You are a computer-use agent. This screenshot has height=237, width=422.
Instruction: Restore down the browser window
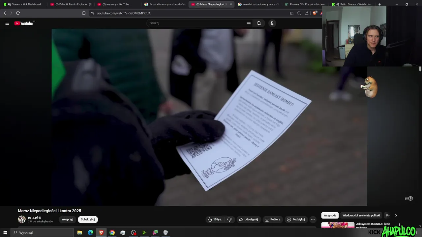tap(407, 4)
